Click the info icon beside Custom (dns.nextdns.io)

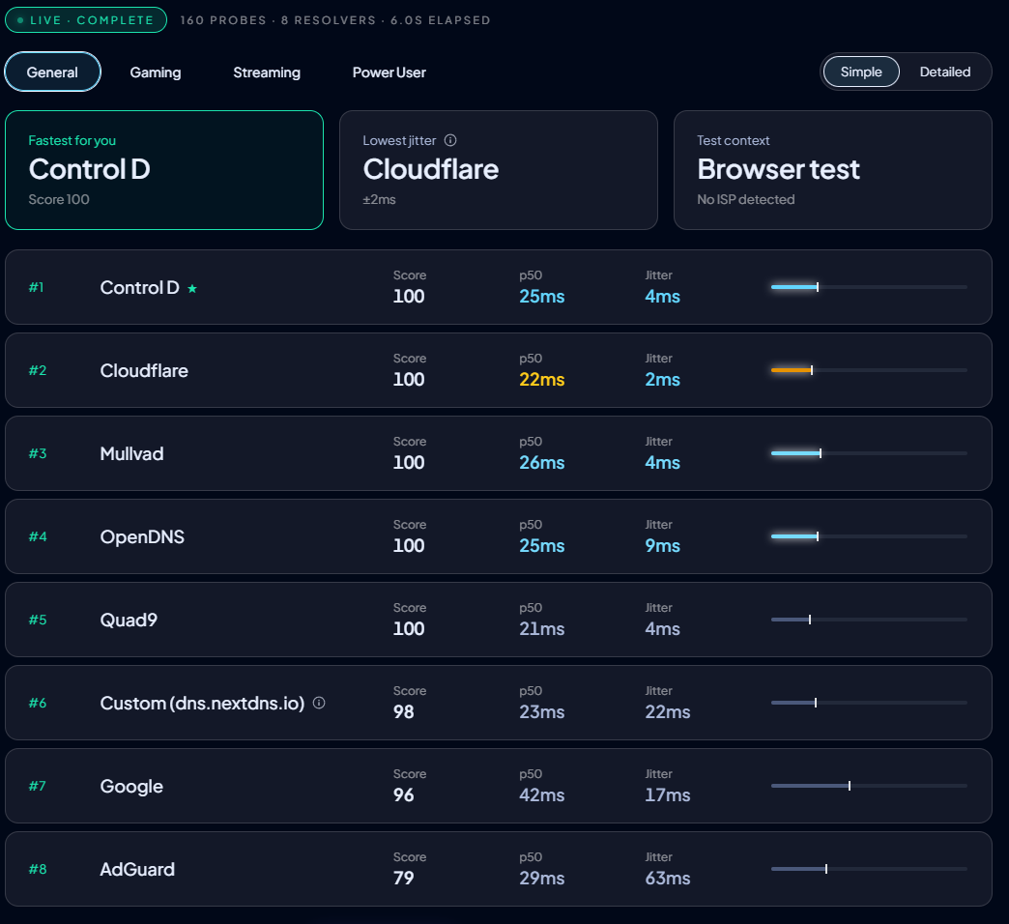(319, 703)
